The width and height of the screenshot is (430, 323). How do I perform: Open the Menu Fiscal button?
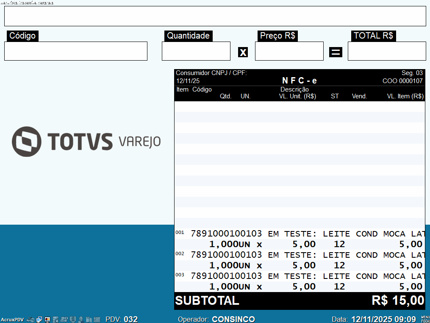click(x=425, y=319)
